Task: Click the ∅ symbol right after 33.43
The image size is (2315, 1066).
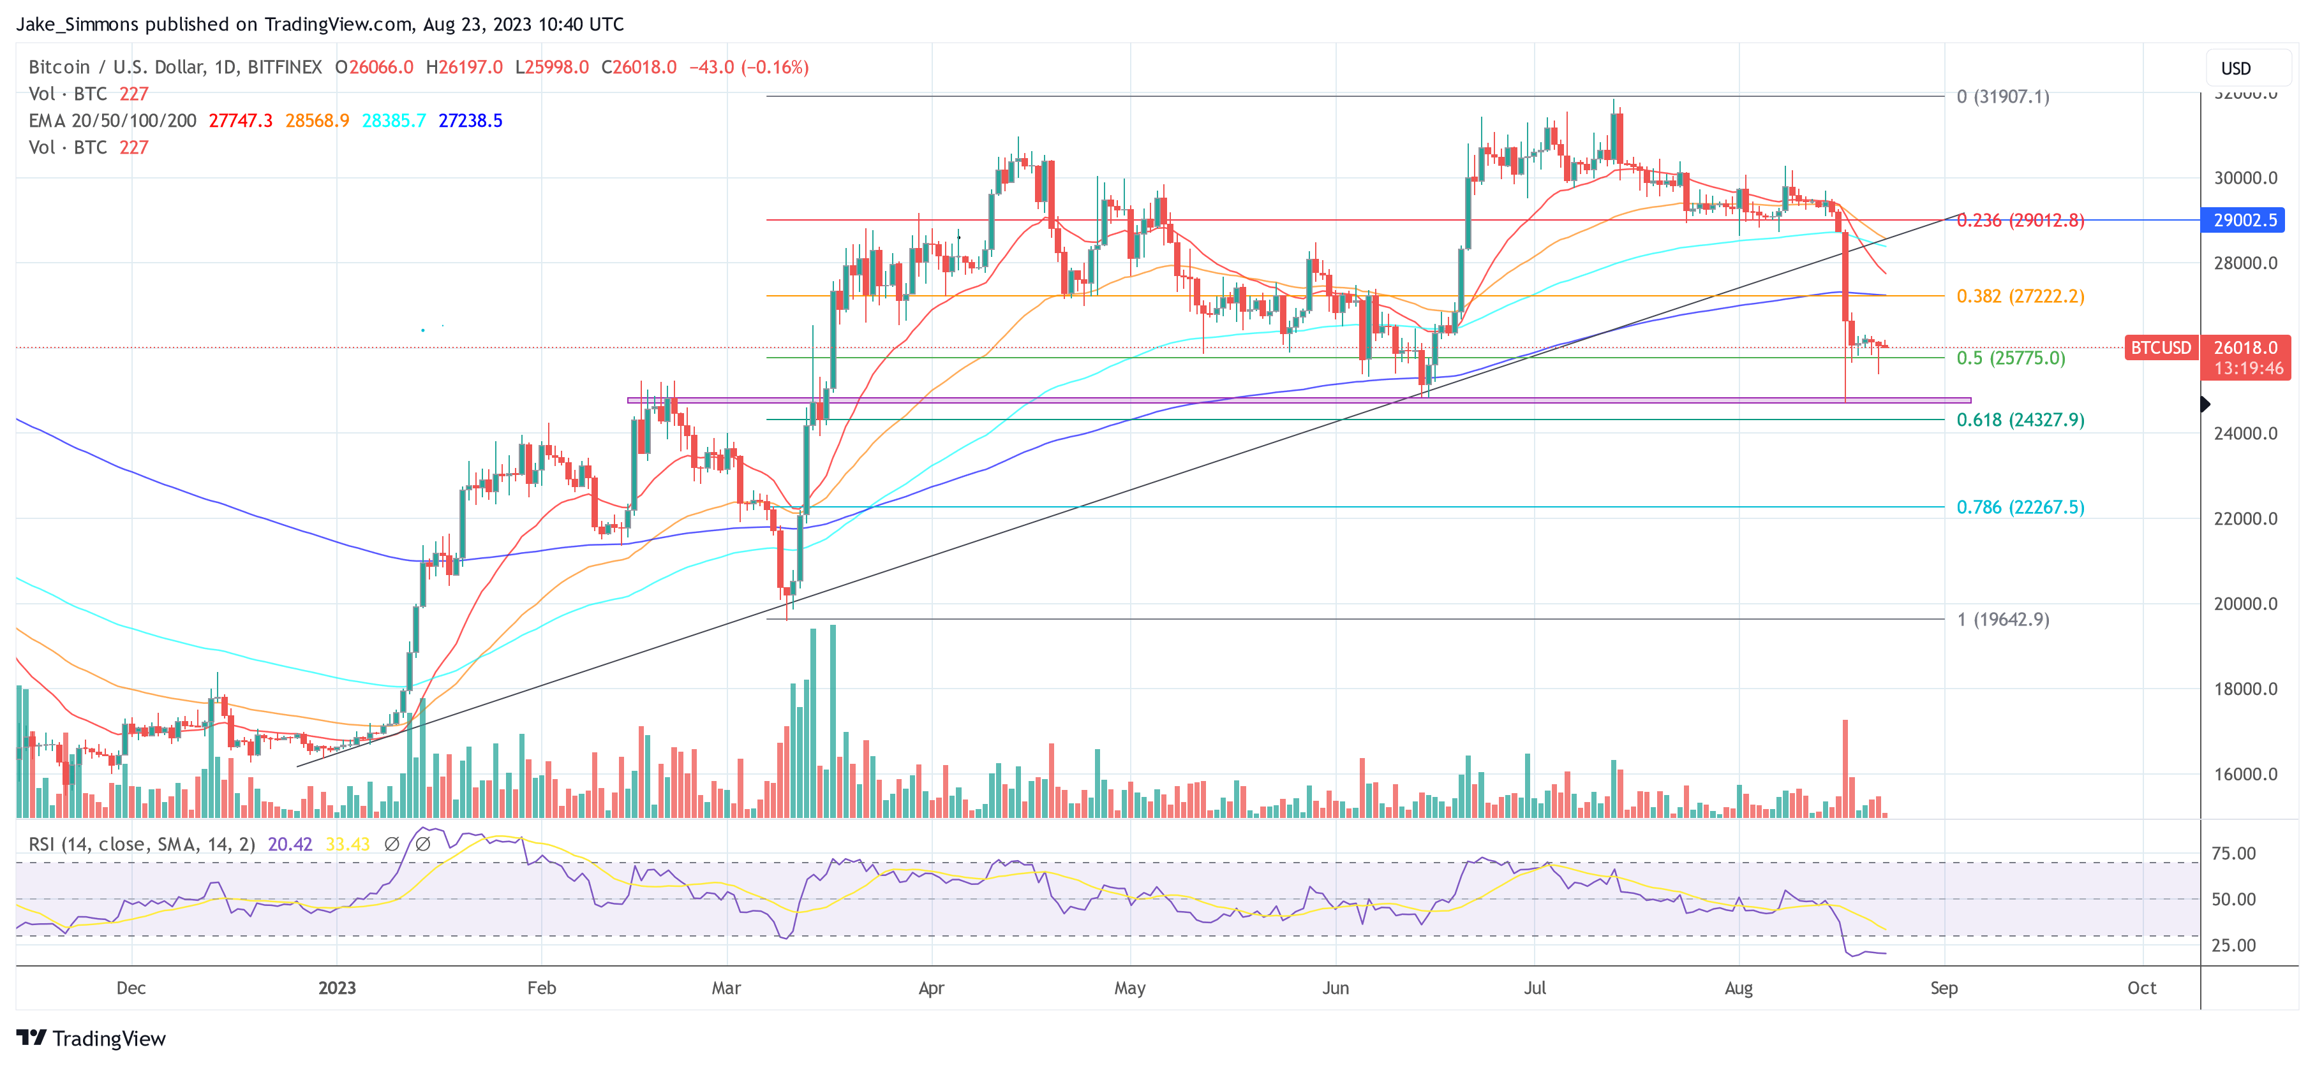Action: 392,844
